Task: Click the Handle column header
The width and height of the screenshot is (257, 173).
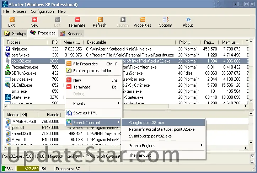Action: [x=49, y=115]
